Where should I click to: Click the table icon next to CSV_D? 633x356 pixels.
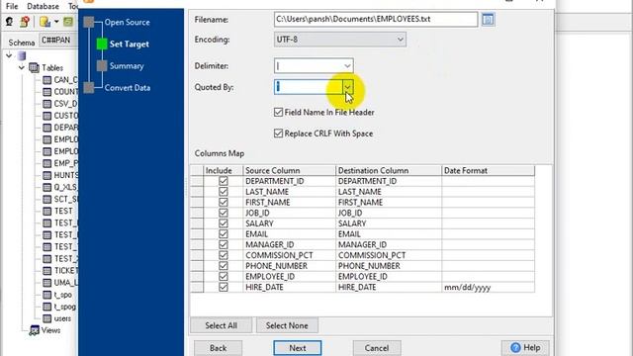coord(46,104)
